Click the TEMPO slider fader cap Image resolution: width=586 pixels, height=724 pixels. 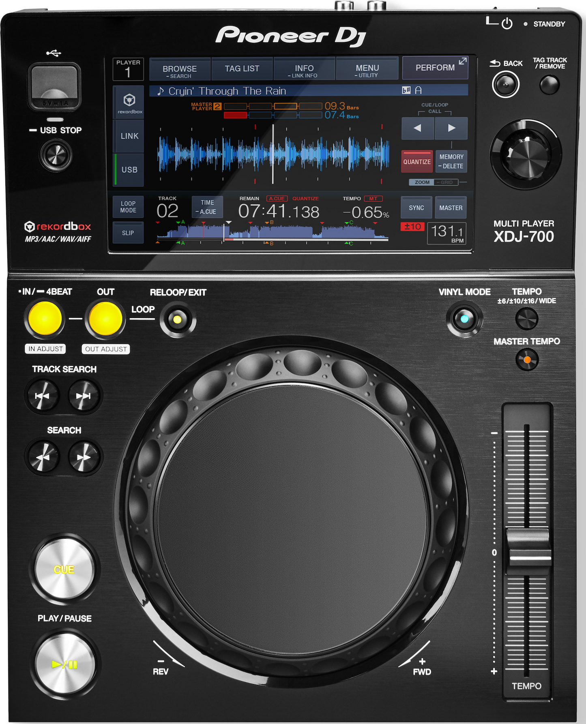point(528,551)
